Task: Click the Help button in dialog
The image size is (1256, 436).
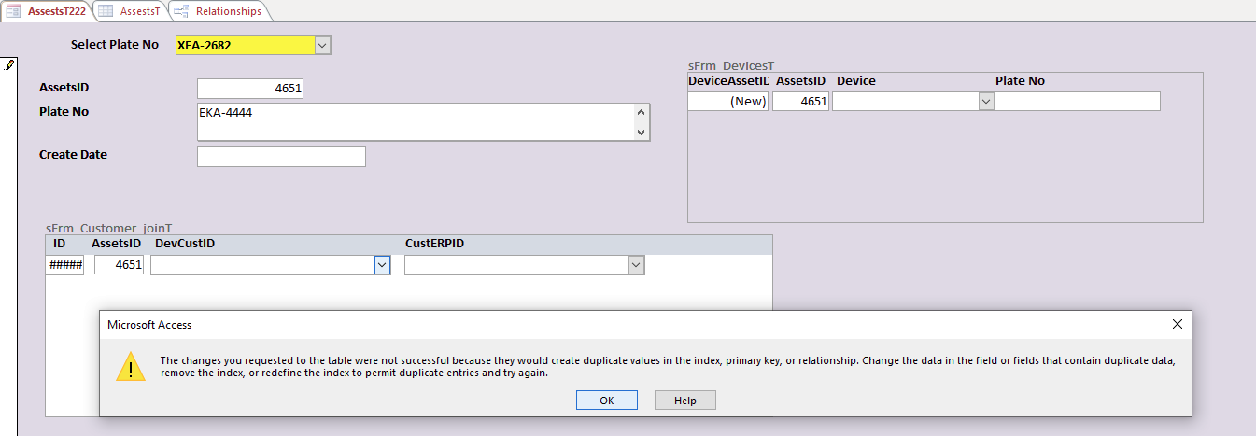Action: 685,400
